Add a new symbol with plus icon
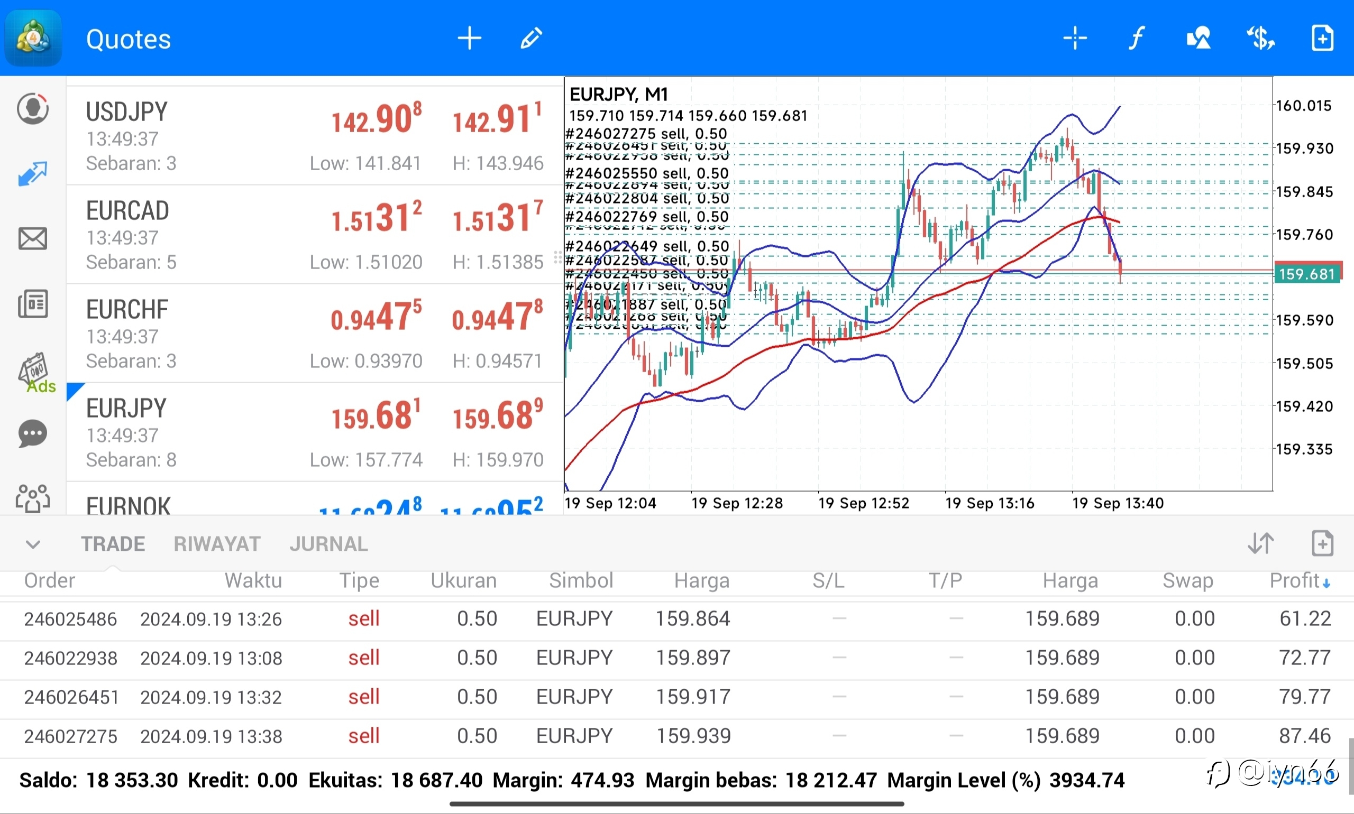Image resolution: width=1354 pixels, height=814 pixels. (x=469, y=39)
